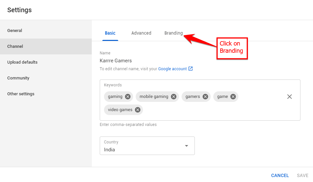
Task: Select the 'gaming' keyword text
Action: tap(115, 97)
